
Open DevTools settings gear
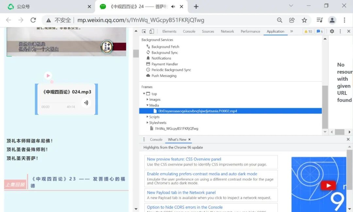332,31
